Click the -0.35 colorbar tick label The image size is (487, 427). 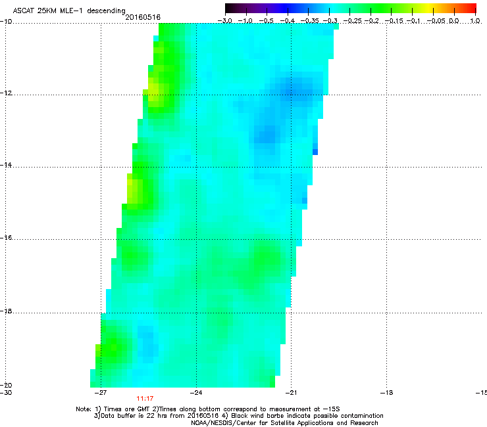click(310, 21)
